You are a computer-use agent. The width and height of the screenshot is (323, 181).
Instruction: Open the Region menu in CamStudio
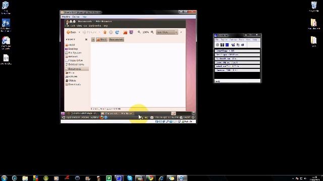tap(224, 40)
